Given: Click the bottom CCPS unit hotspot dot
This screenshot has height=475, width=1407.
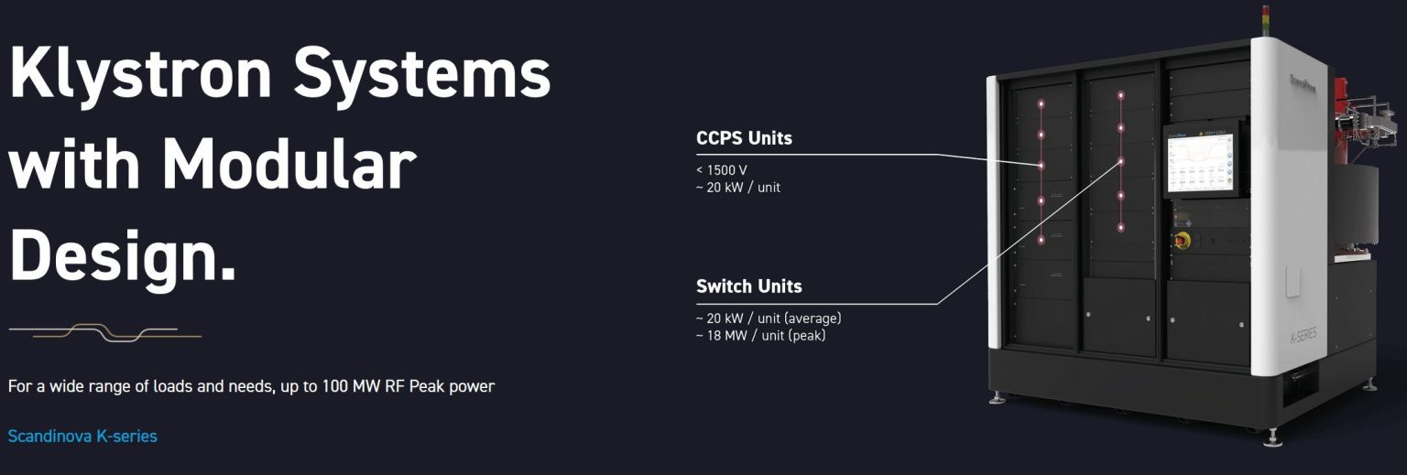Looking at the screenshot, I should [1041, 240].
